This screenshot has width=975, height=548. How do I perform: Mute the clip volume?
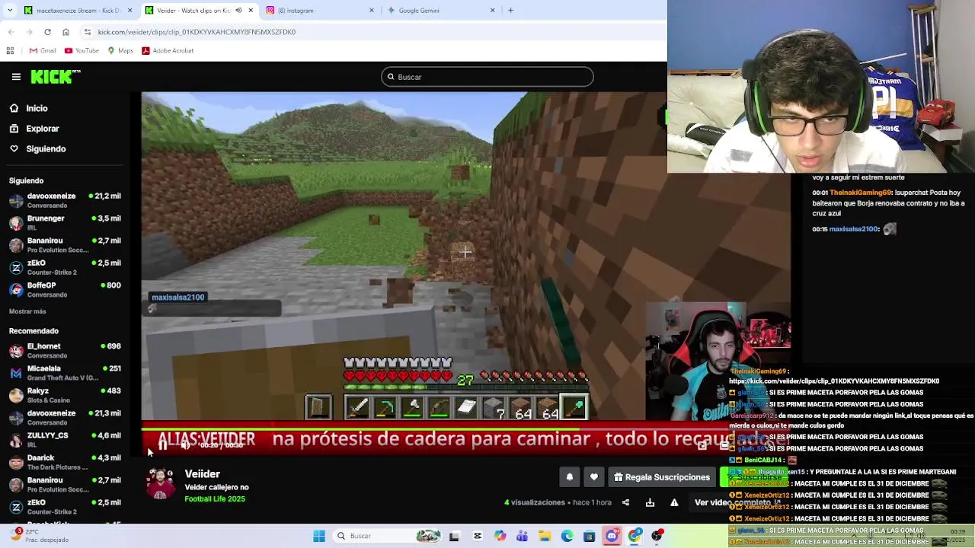(185, 445)
